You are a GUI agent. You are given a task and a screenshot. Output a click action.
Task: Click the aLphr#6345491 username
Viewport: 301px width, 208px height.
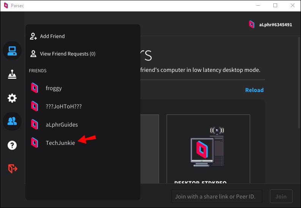(276, 25)
